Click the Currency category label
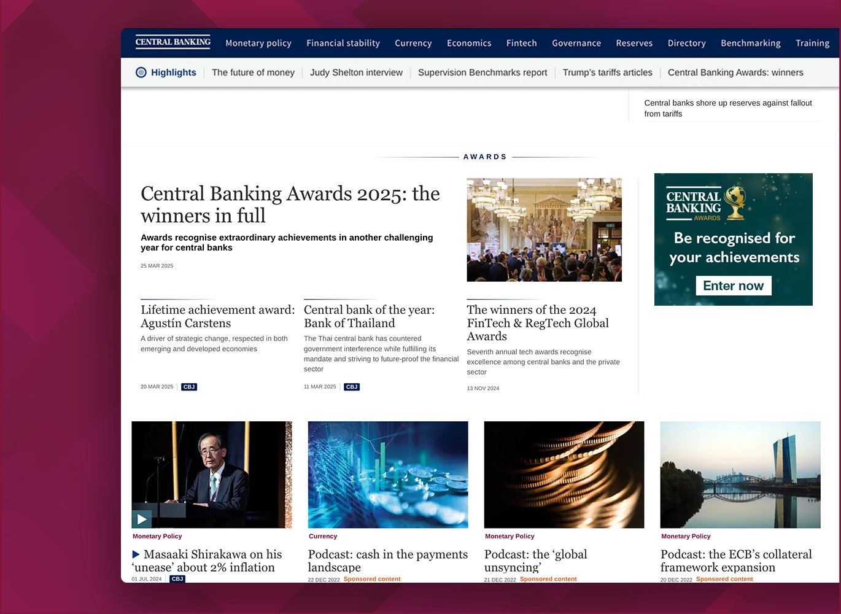The height and width of the screenshot is (614, 841). tap(323, 536)
